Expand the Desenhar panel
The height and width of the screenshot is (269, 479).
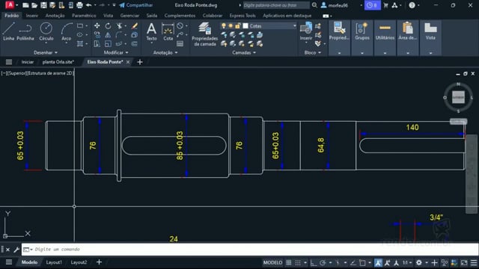click(x=45, y=52)
